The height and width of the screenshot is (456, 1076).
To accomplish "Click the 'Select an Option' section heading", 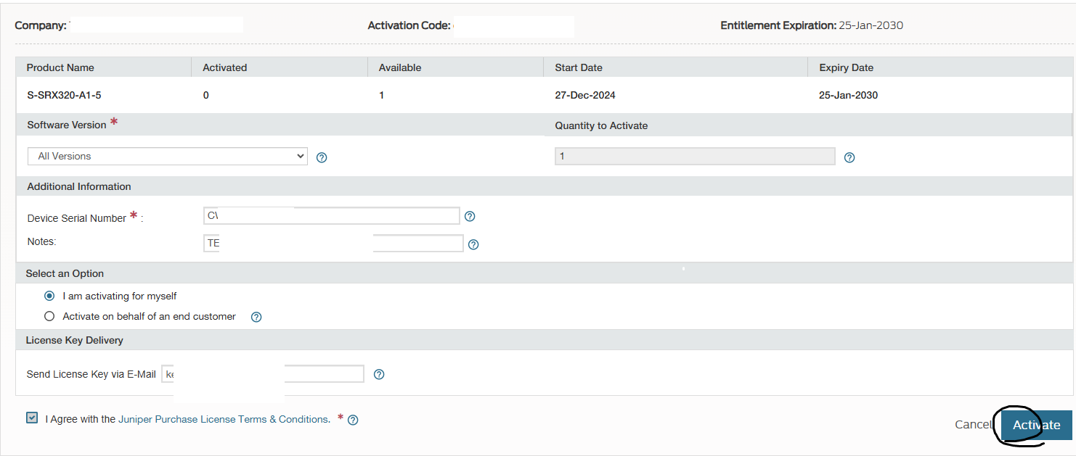I will 65,273.
